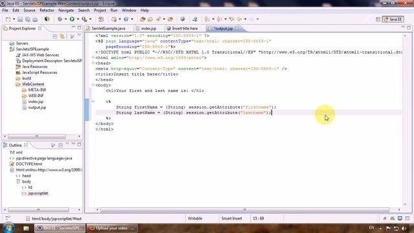Image resolution: width=414 pixels, height=233 pixels.
Task: Select the build folder
Action: tap(27, 78)
